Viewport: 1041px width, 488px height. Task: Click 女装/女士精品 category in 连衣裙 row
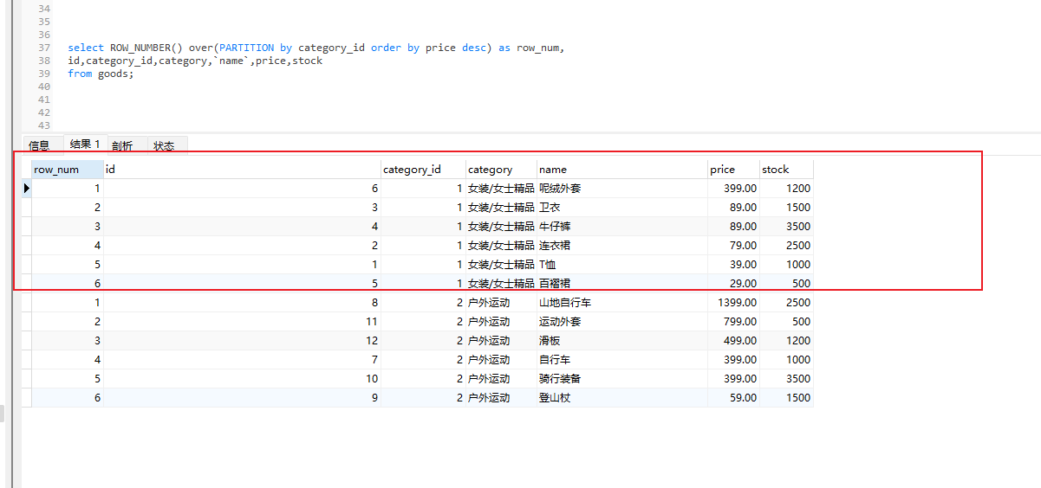coord(501,246)
